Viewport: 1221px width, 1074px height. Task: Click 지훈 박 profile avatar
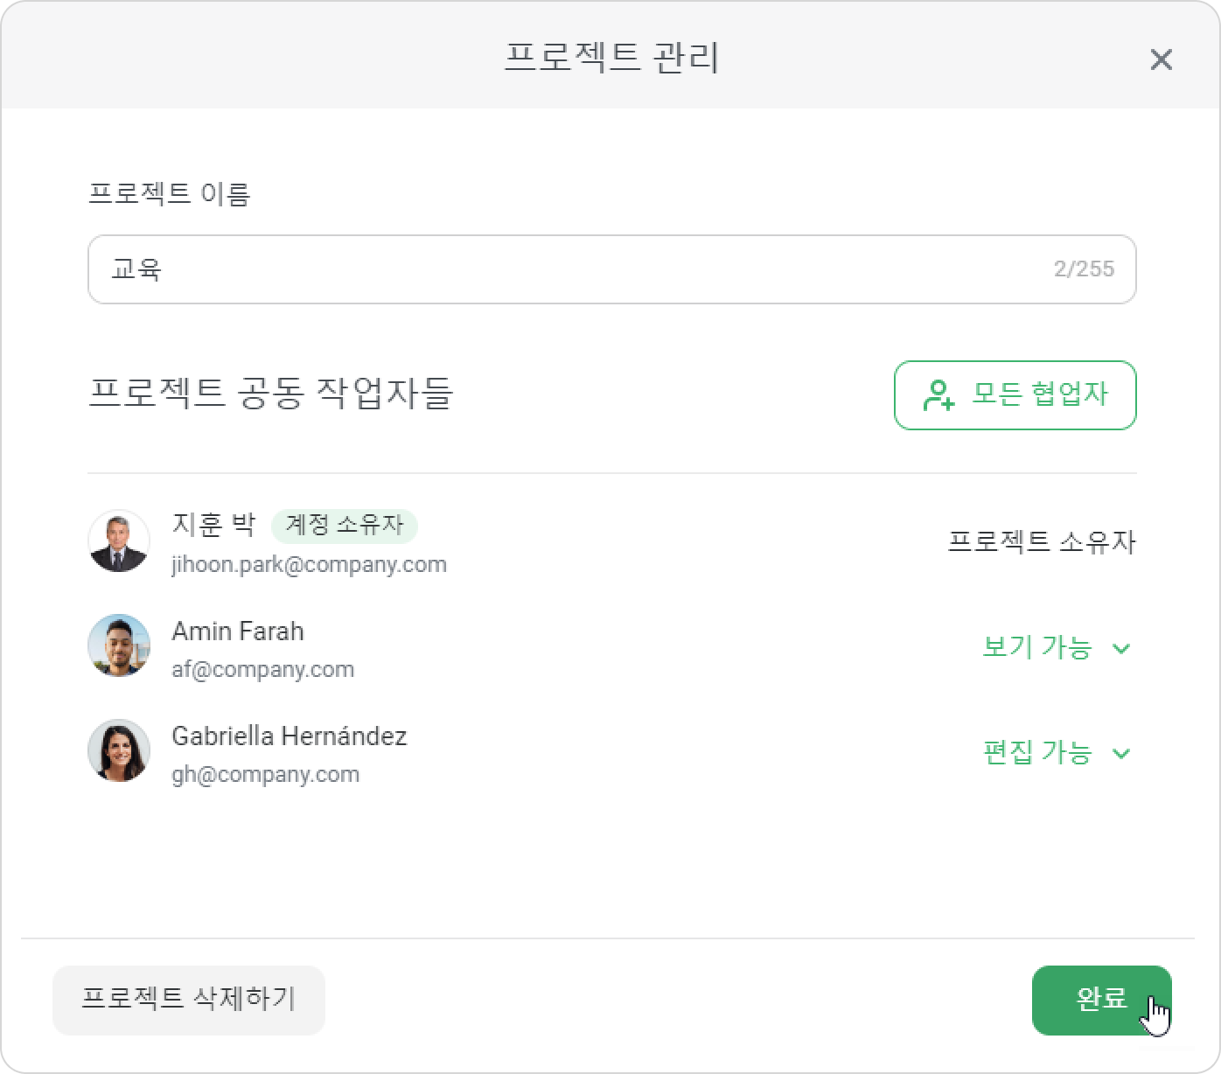click(x=119, y=541)
